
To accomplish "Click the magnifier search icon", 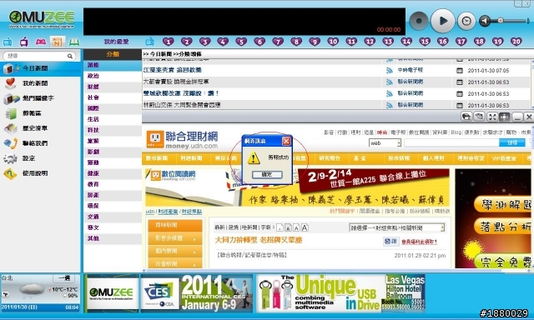I will (x=70, y=56).
